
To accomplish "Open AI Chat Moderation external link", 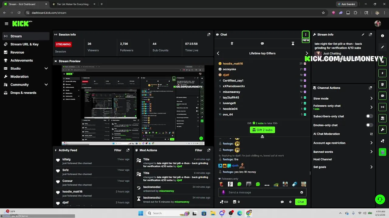I will pyautogui.click(x=371, y=134).
